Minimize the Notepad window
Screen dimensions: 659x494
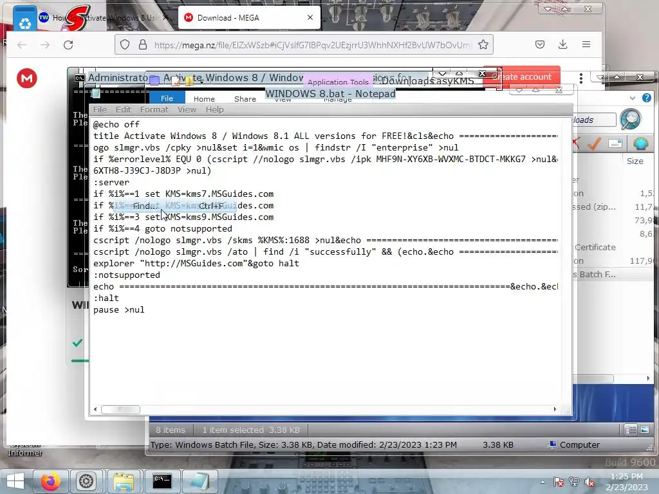point(519,90)
